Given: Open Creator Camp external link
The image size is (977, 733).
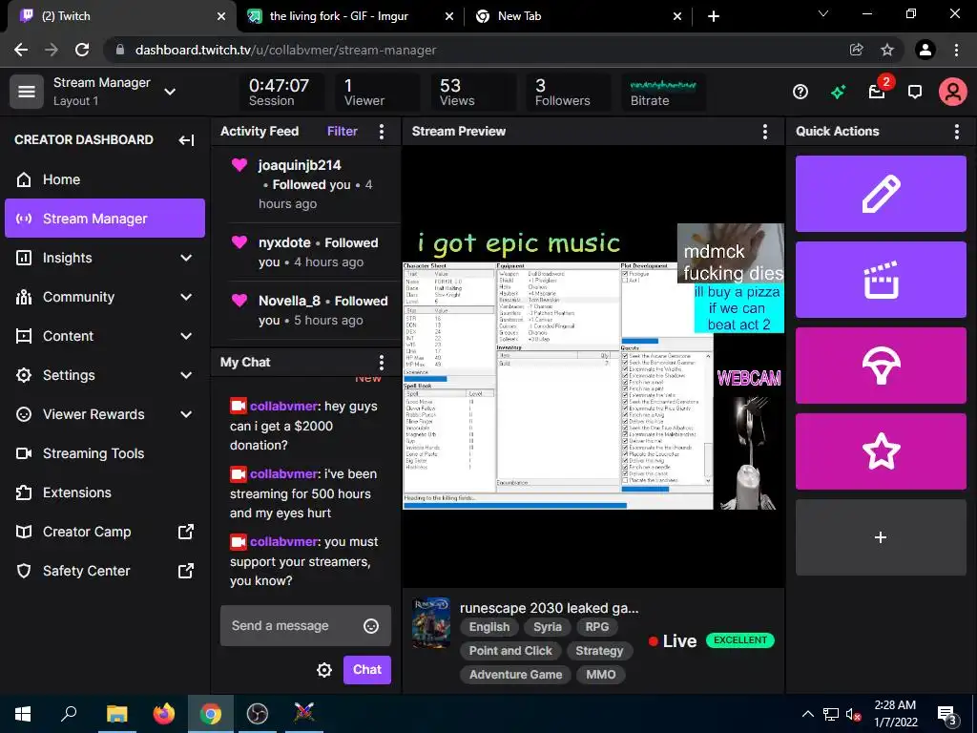Looking at the screenshot, I should click(x=105, y=532).
